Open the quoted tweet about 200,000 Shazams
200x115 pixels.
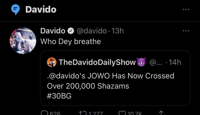(115, 86)
